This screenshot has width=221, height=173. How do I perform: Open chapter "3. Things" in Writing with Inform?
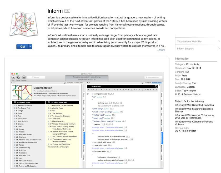[19, 111]
